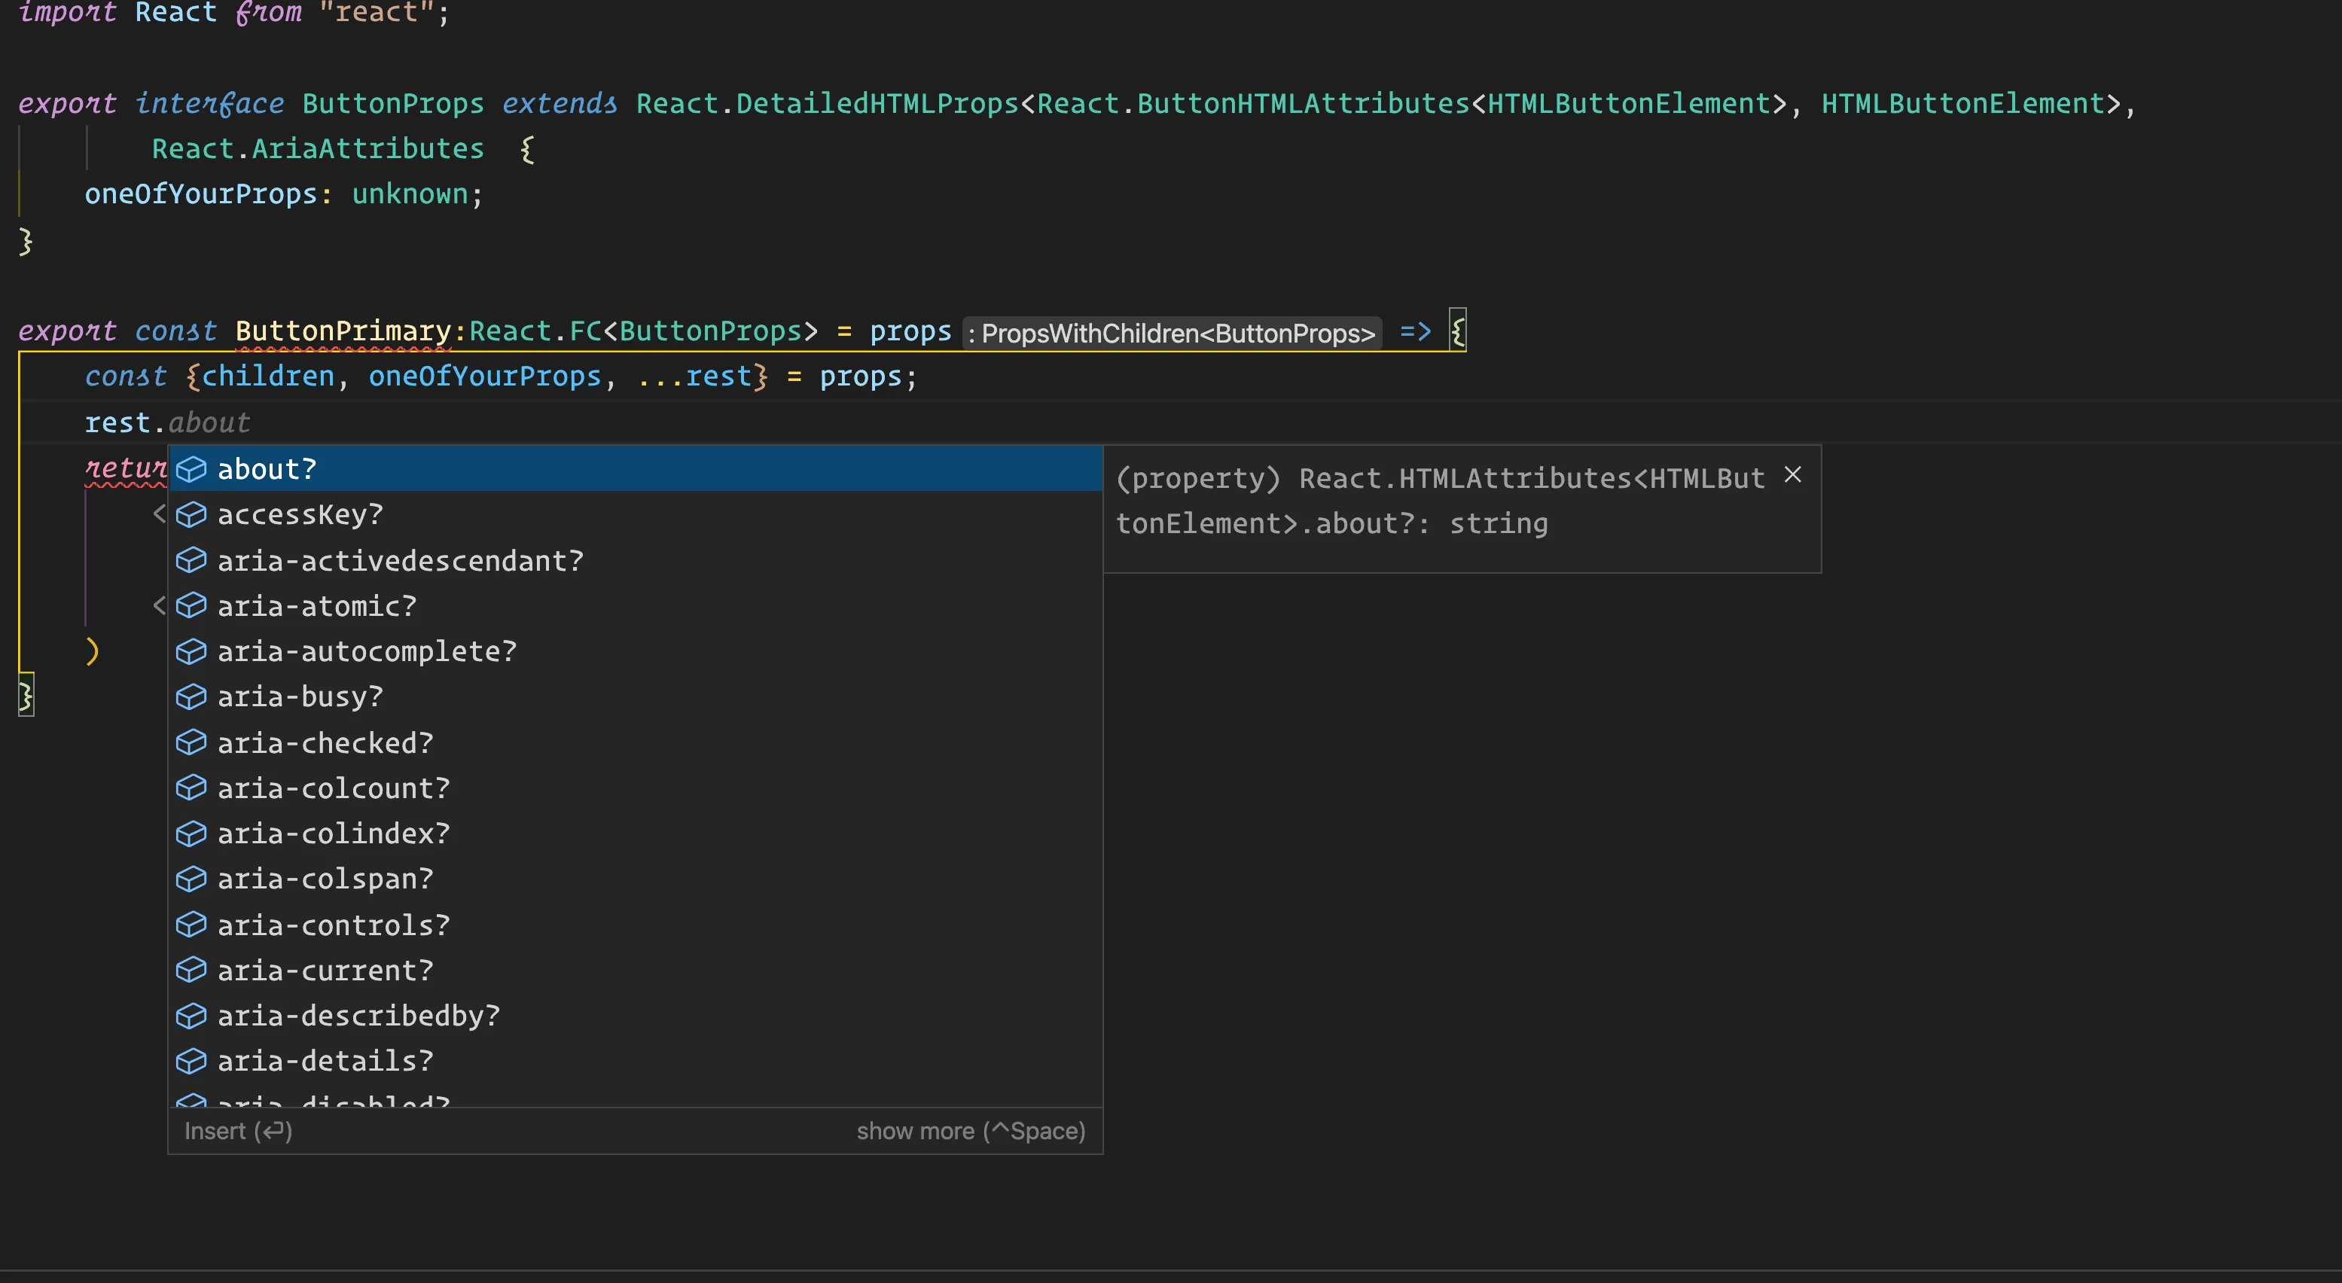Select aria-colspan? in autocomplete list
Image resolution: width=2342 pixels, height=1283 pixels.
(325, 879)
